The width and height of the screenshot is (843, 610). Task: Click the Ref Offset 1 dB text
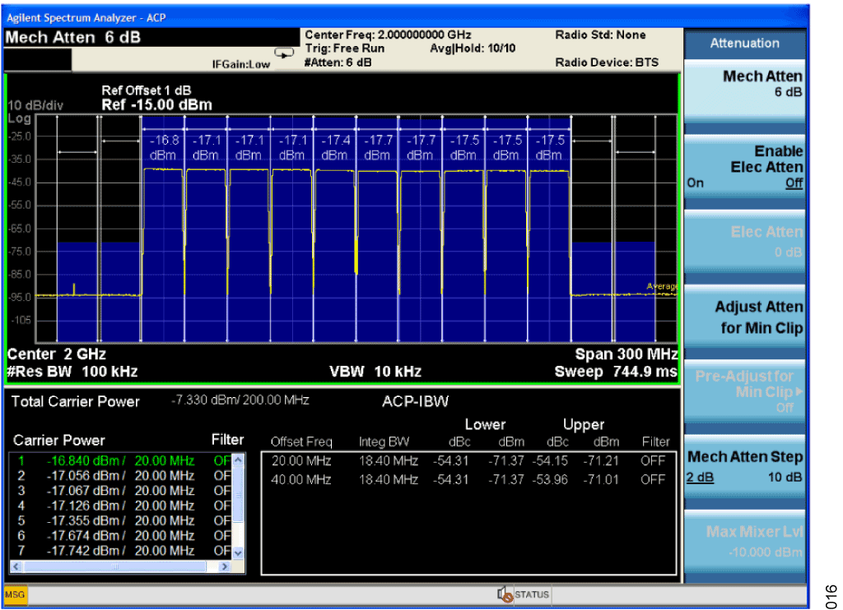(147, 90)
